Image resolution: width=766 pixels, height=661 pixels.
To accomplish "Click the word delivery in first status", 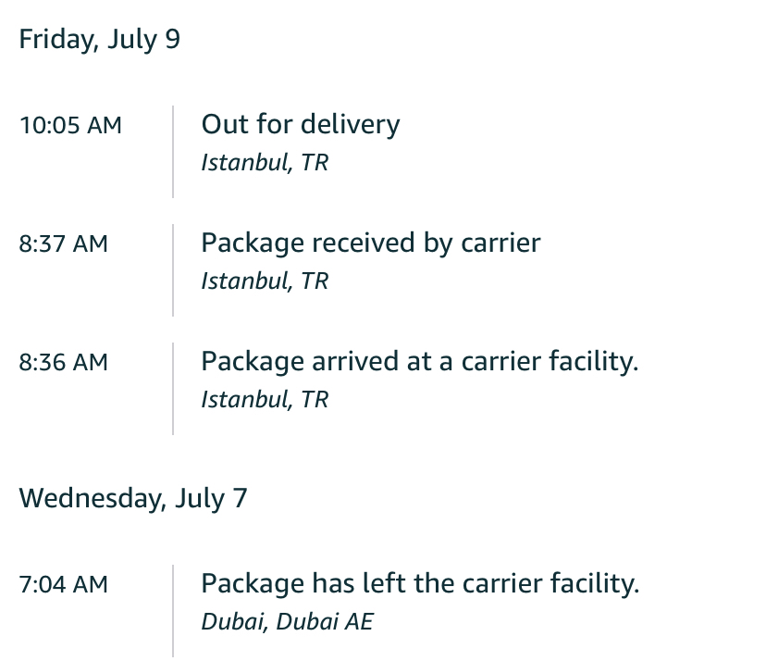I will coord(351,124).
